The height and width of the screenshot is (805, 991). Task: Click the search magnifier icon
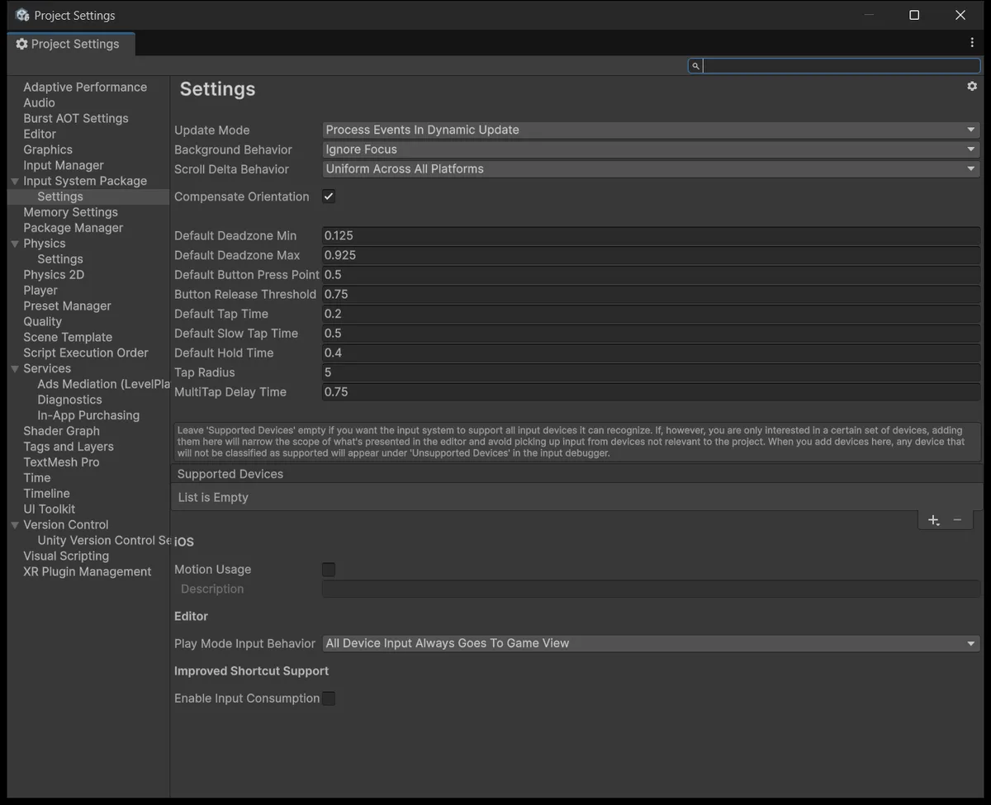(x=695, y=65)
